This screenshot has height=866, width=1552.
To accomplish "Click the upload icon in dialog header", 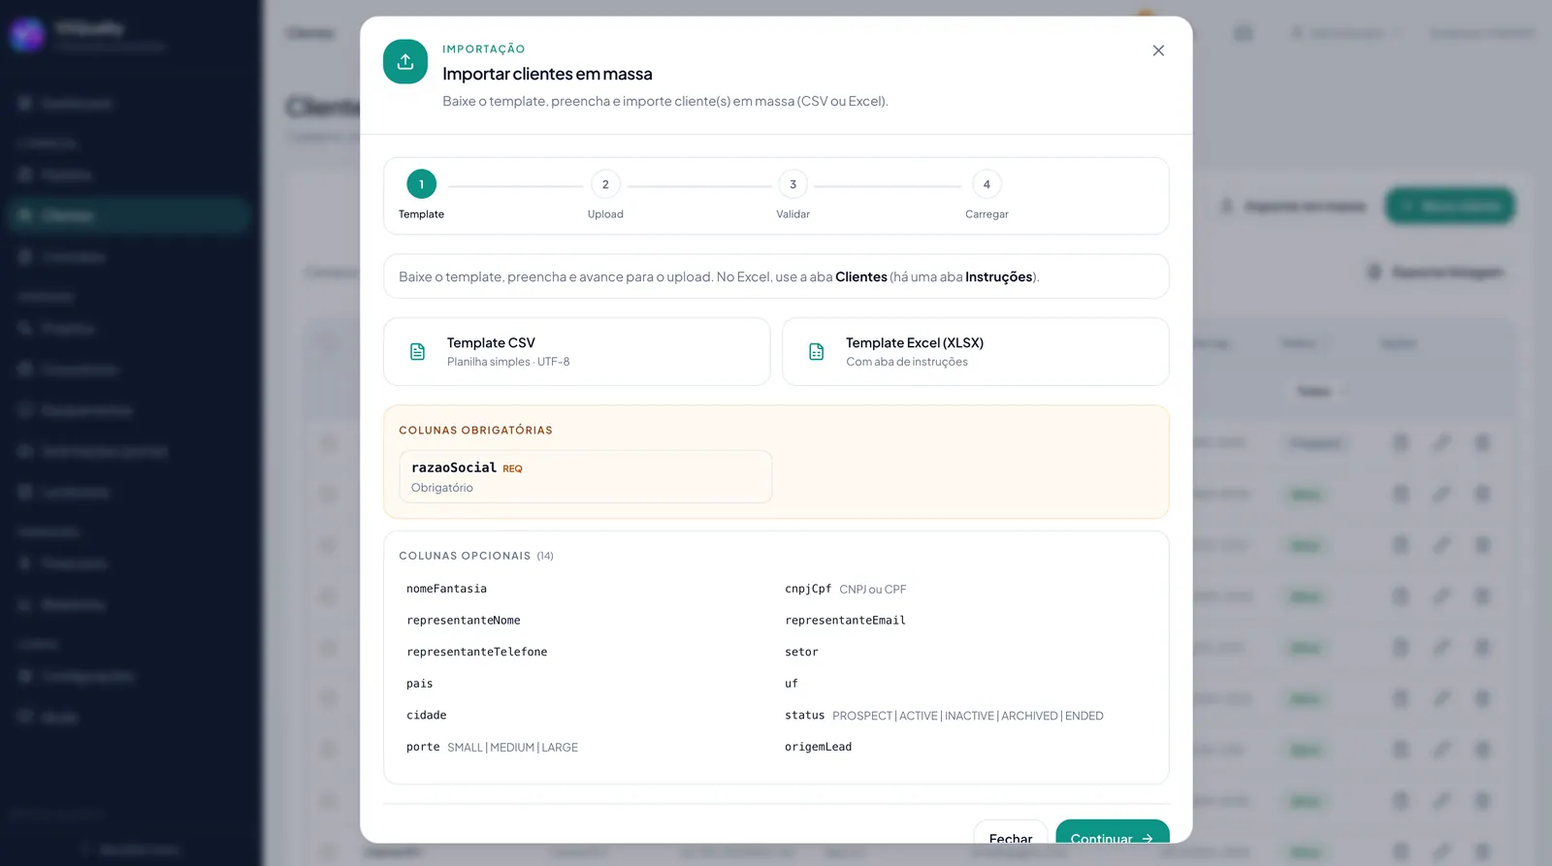I will tap(405, 61).
